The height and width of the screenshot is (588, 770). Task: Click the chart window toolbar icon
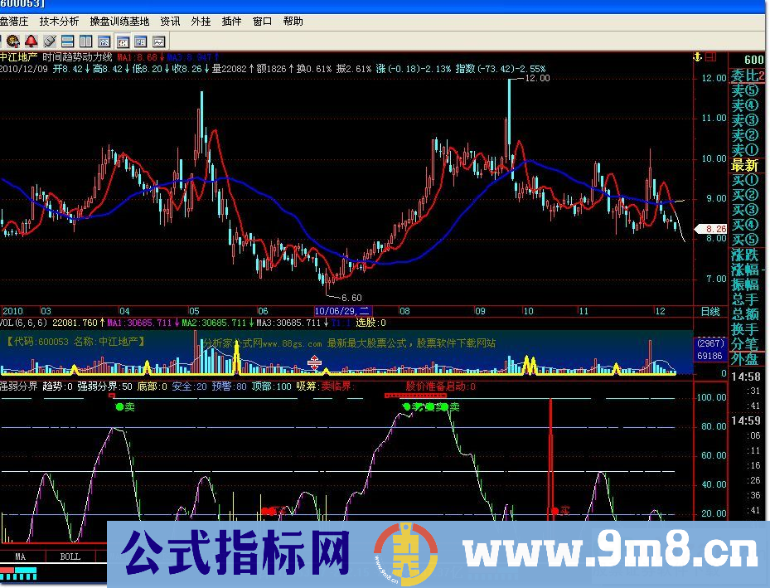[x=104, y=41]
